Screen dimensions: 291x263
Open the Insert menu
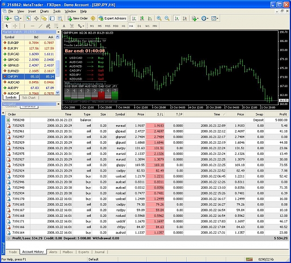tap(32, 11)
